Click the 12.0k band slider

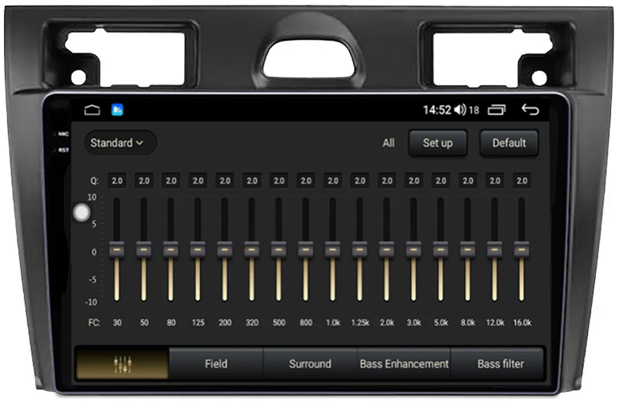tap(495, 249)
